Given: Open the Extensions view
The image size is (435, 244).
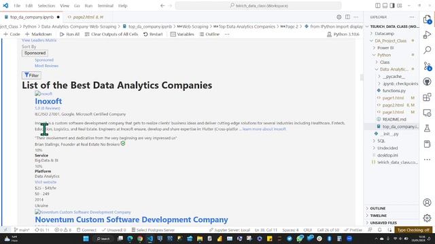Looking at the screenshot, I should pos(428,97).
